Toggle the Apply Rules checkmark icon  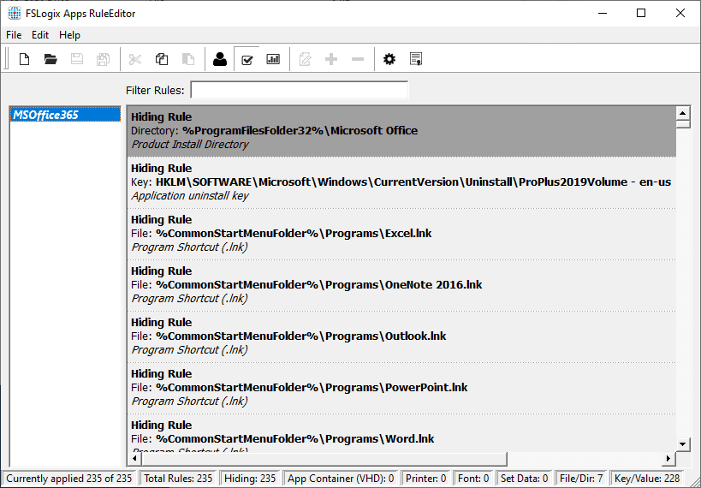point(247,59)
